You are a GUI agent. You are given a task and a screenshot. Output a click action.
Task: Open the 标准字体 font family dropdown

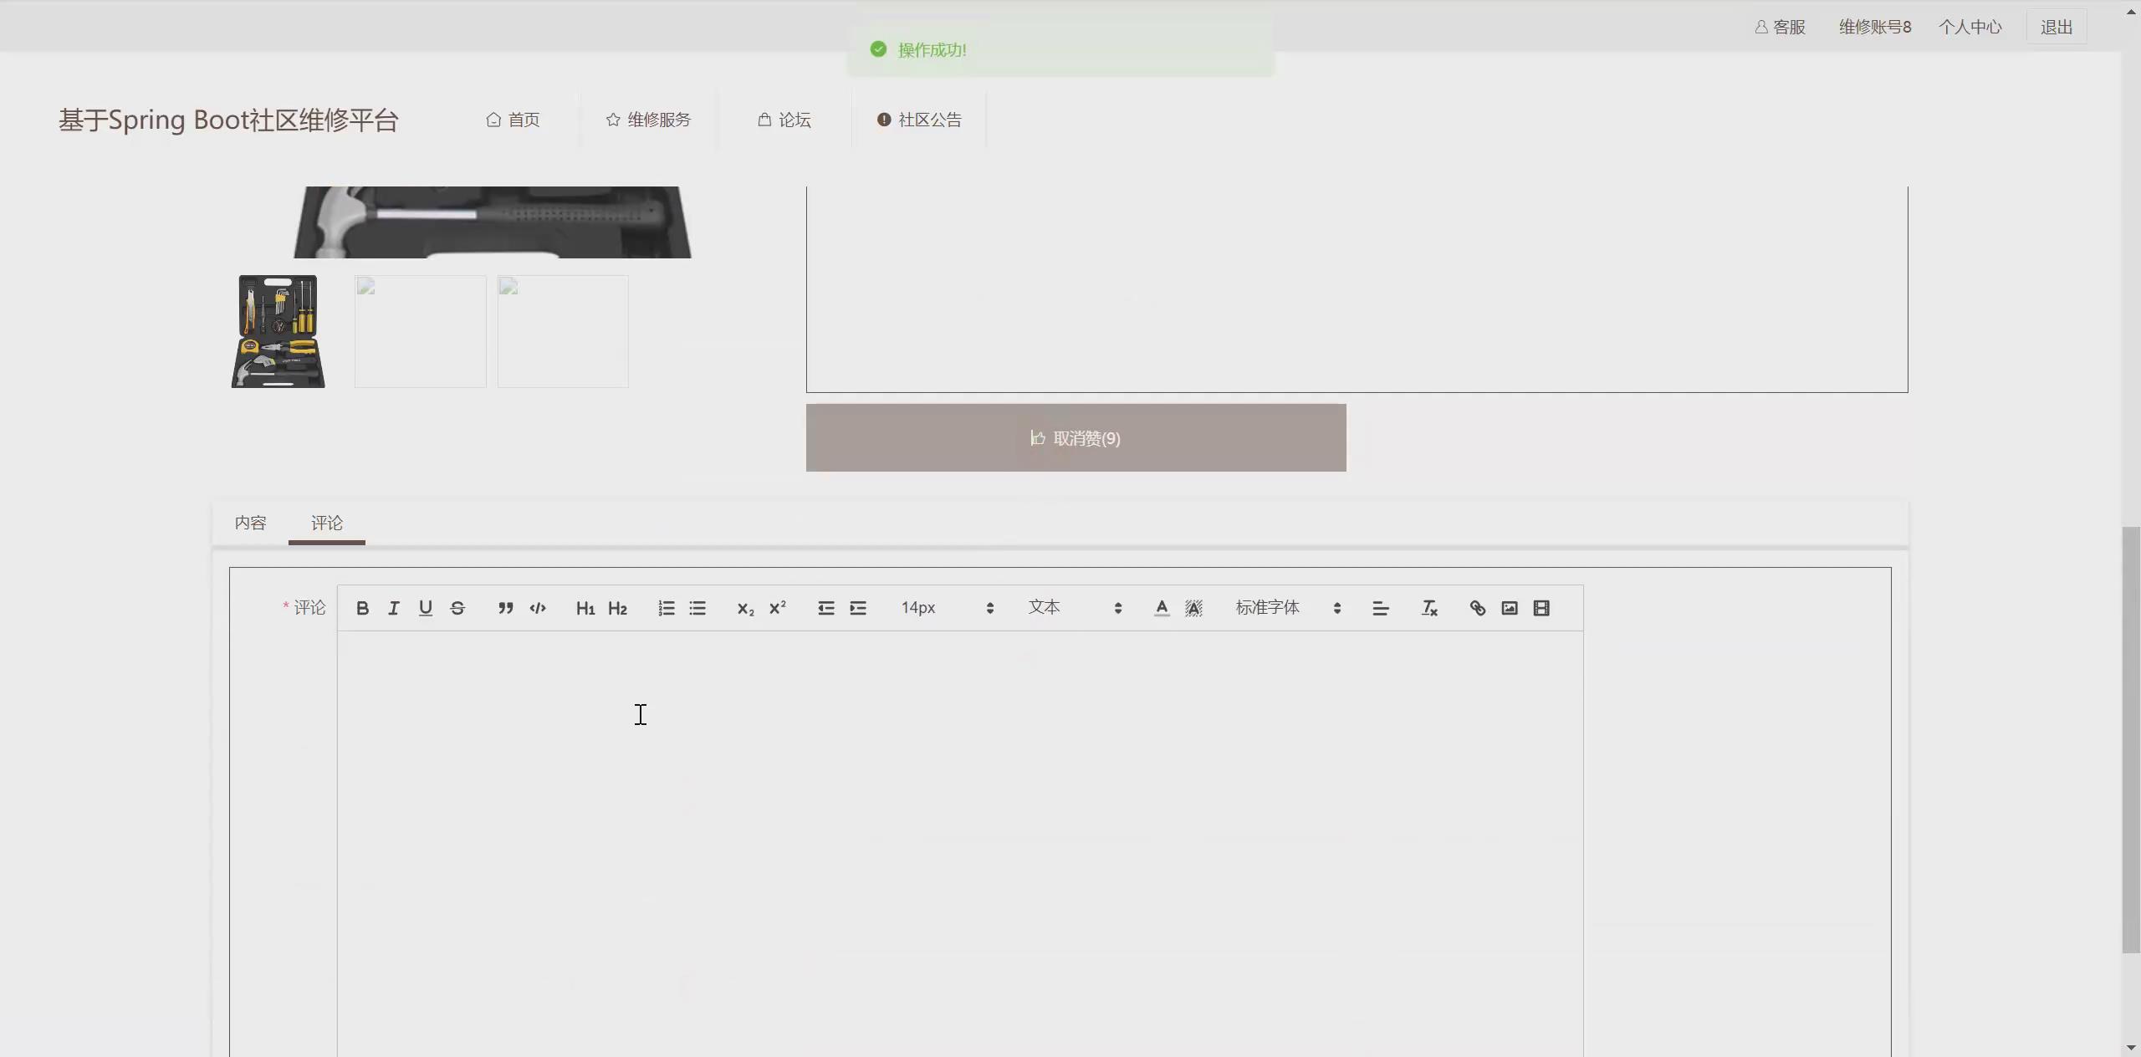[1288, 608]
